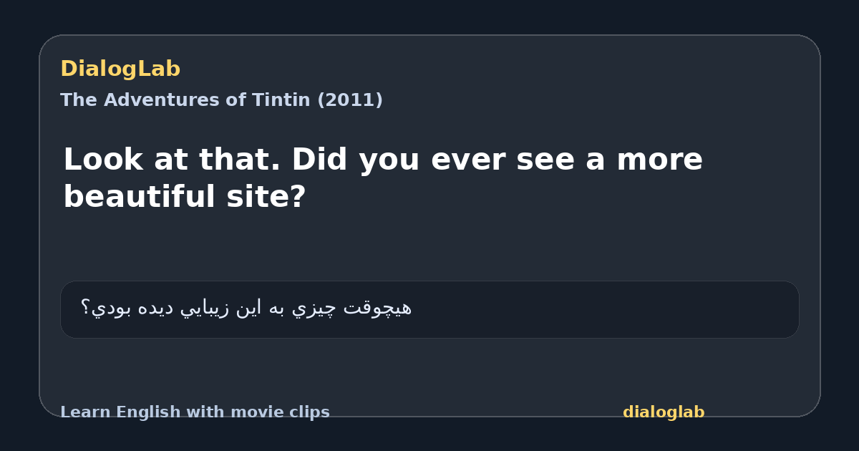This screenshot has width=859, height=451.
Task: Select the movie title The Adventures of Tintin
Action: pyautogui.click(x=221, y=100)
